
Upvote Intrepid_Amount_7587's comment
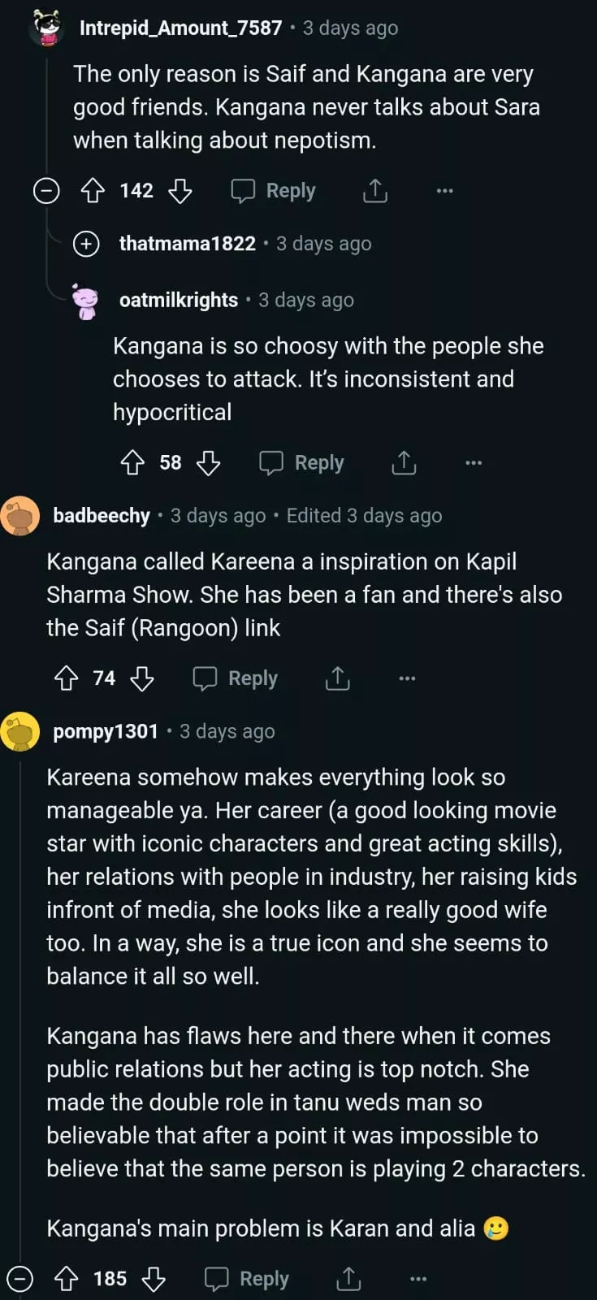click(93, 191)
